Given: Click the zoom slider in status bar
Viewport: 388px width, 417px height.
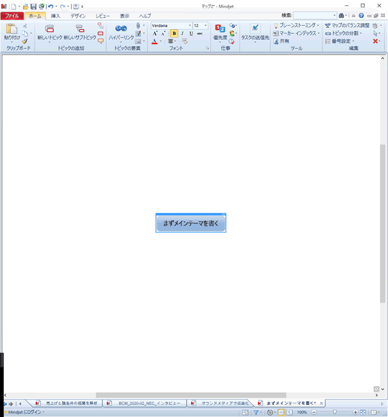Looking at the screenshot, I should tap(335, 412).
